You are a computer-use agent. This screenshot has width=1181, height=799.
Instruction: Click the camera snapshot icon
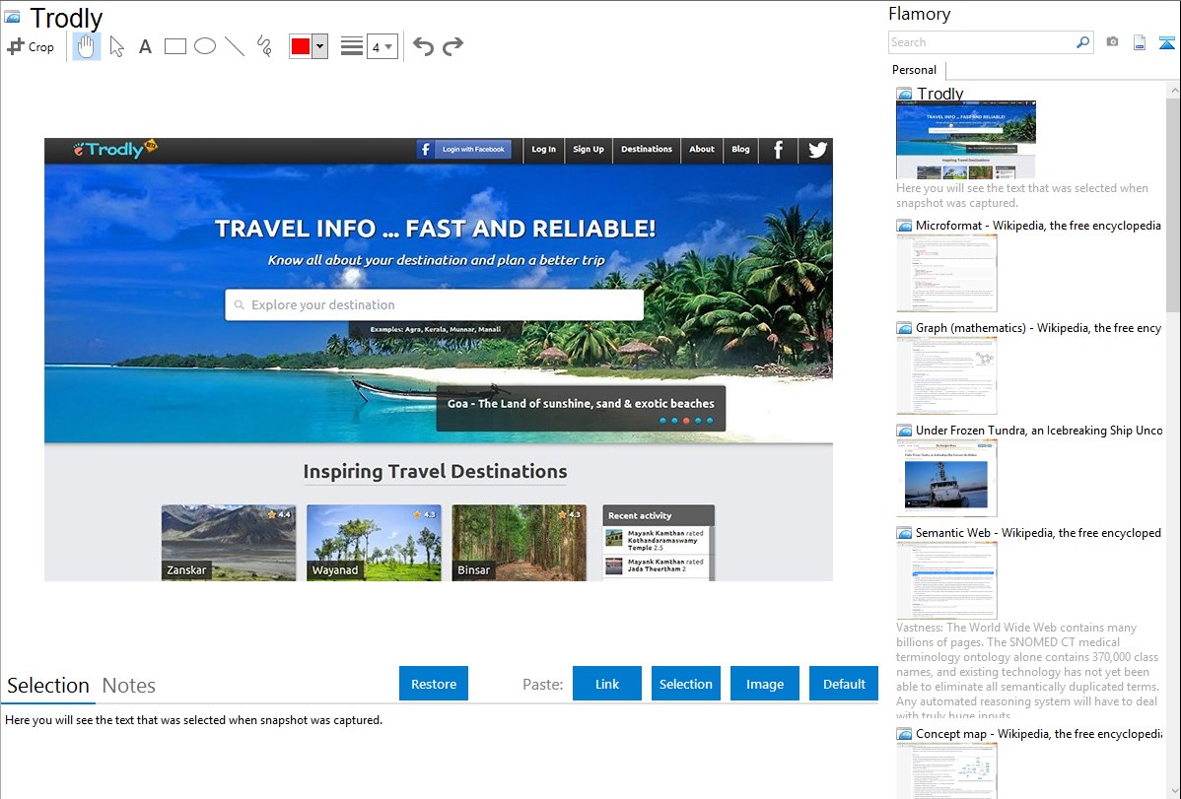(x=1112, y=42)
